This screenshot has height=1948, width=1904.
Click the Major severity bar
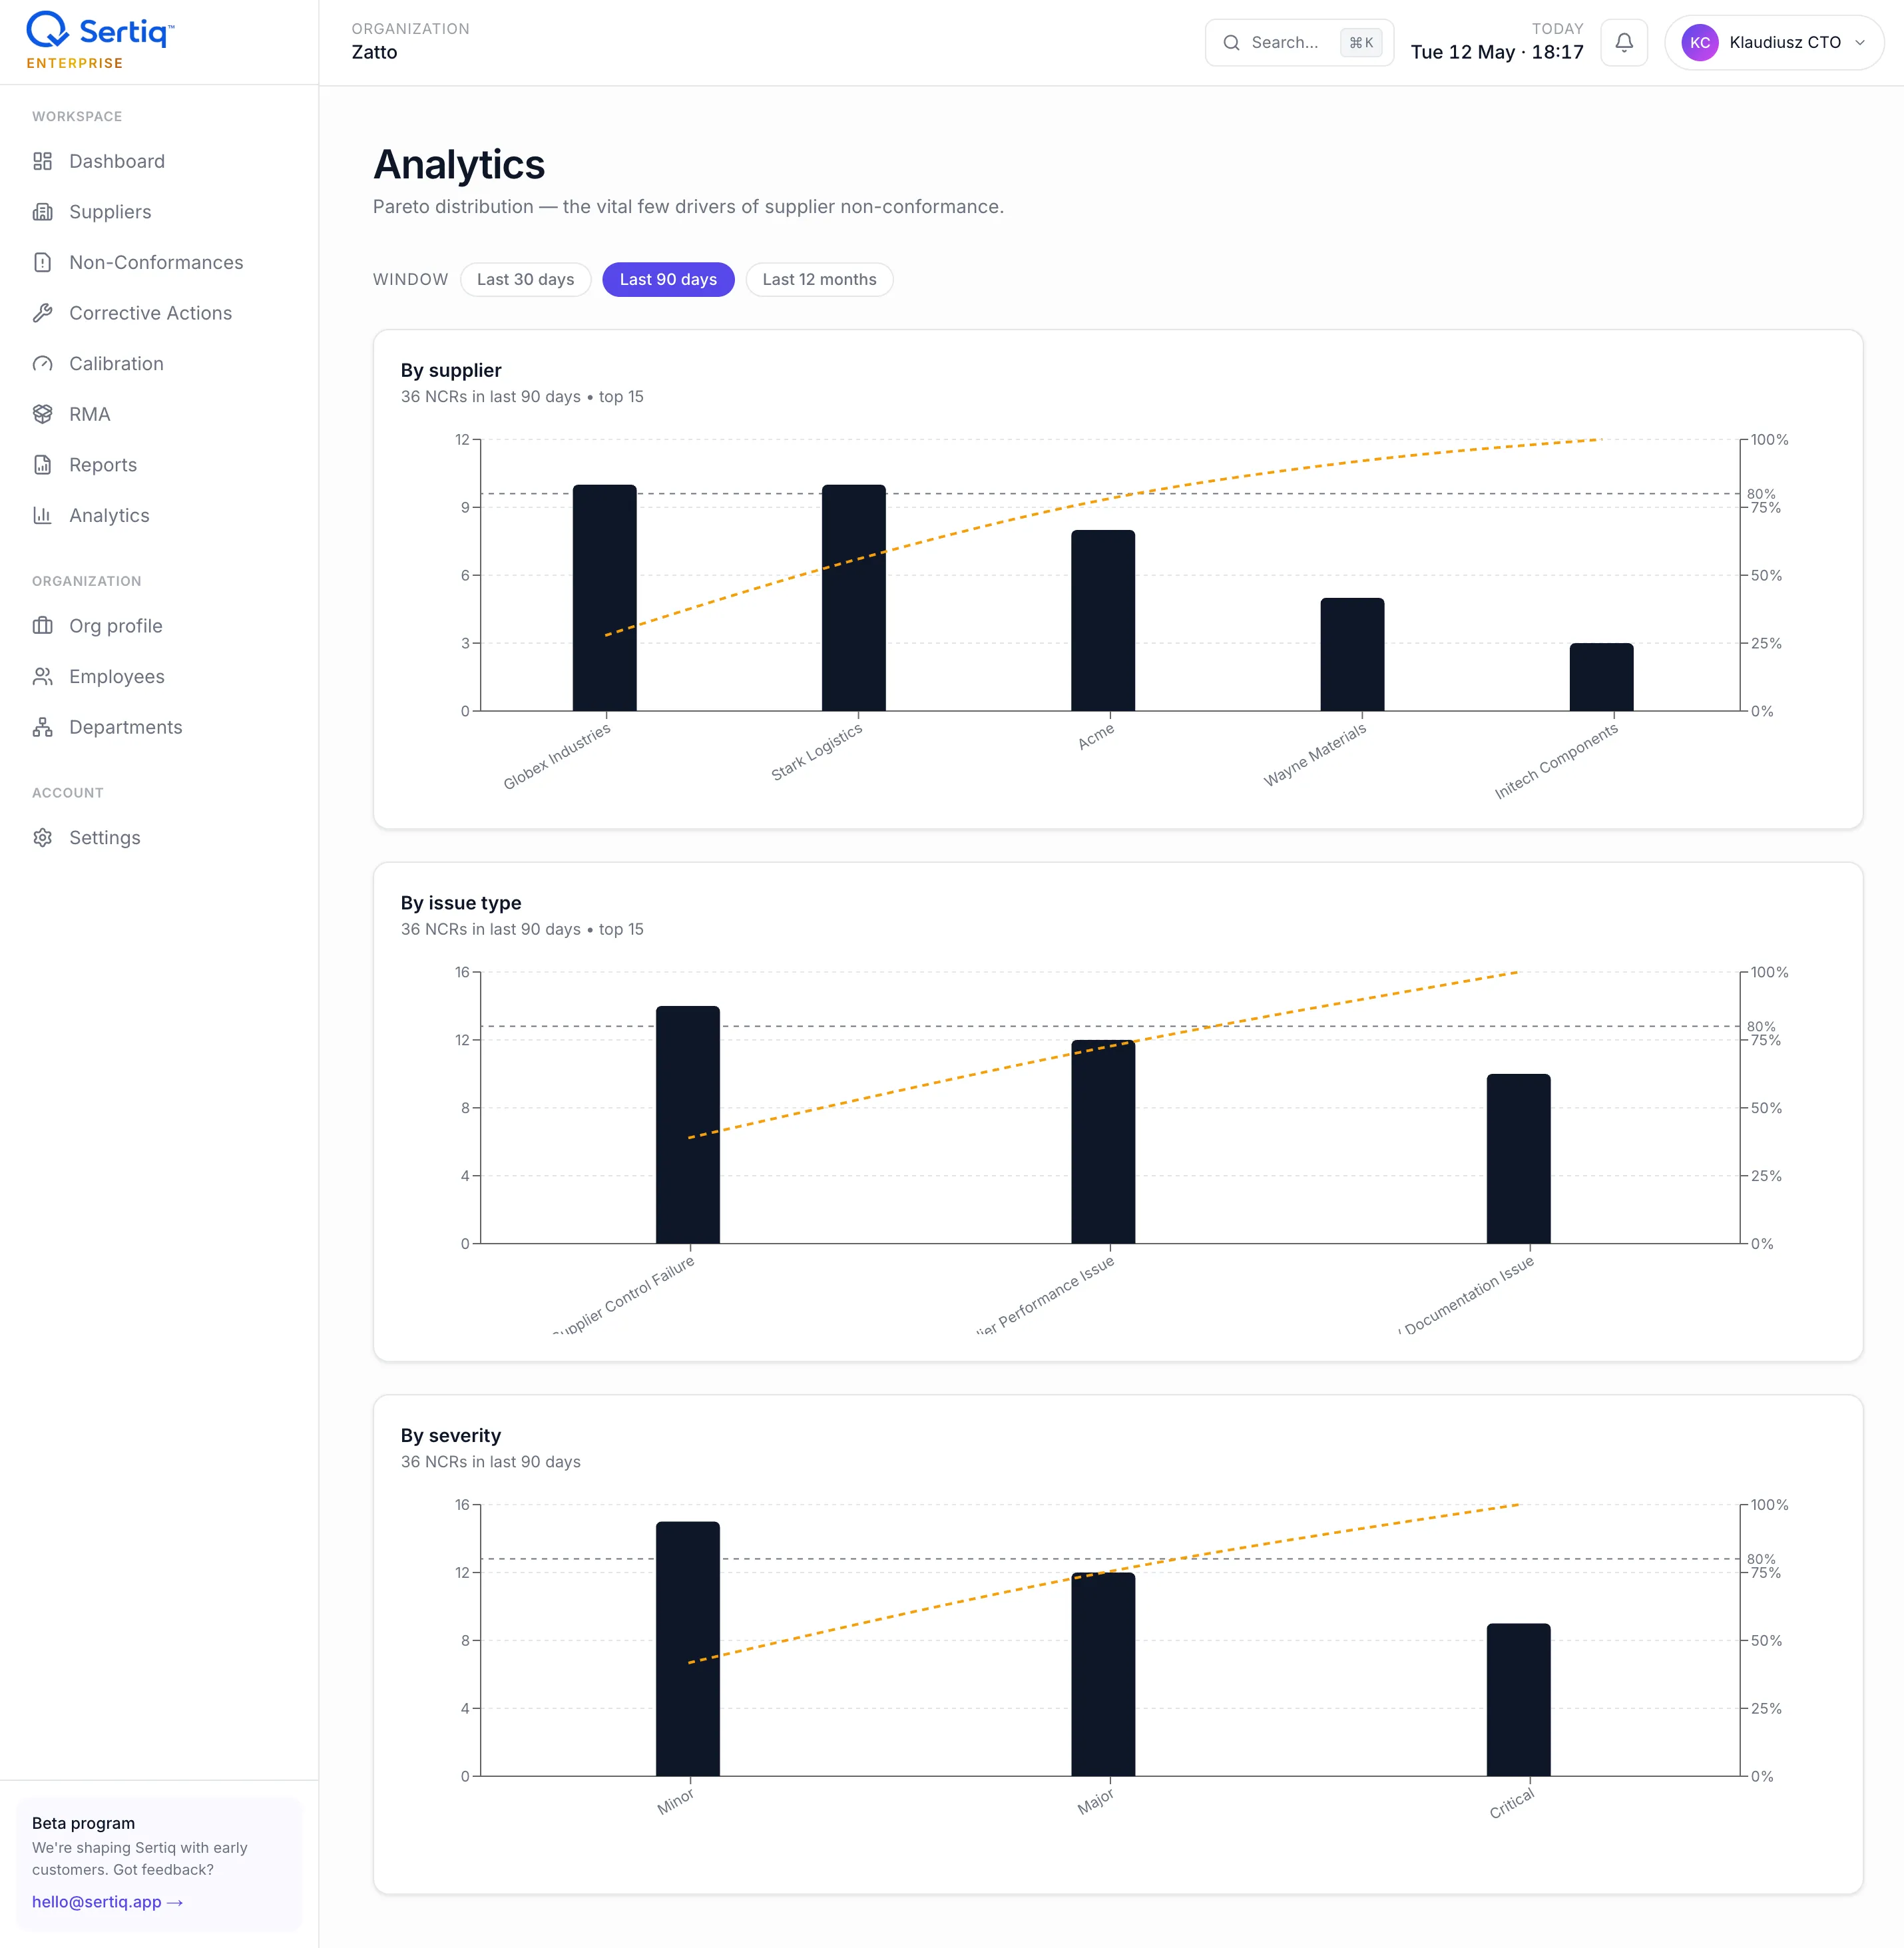1103,1674
